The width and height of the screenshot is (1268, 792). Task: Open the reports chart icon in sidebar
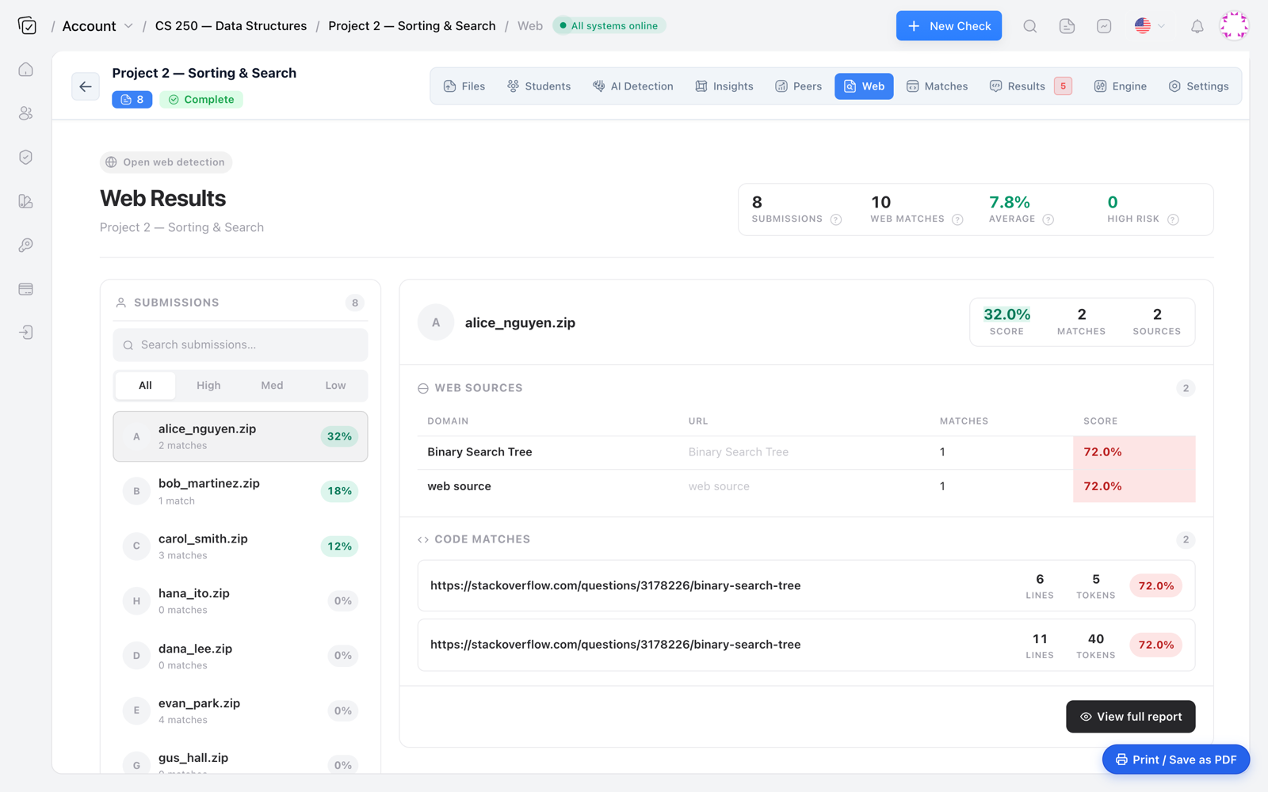[26, 201]
